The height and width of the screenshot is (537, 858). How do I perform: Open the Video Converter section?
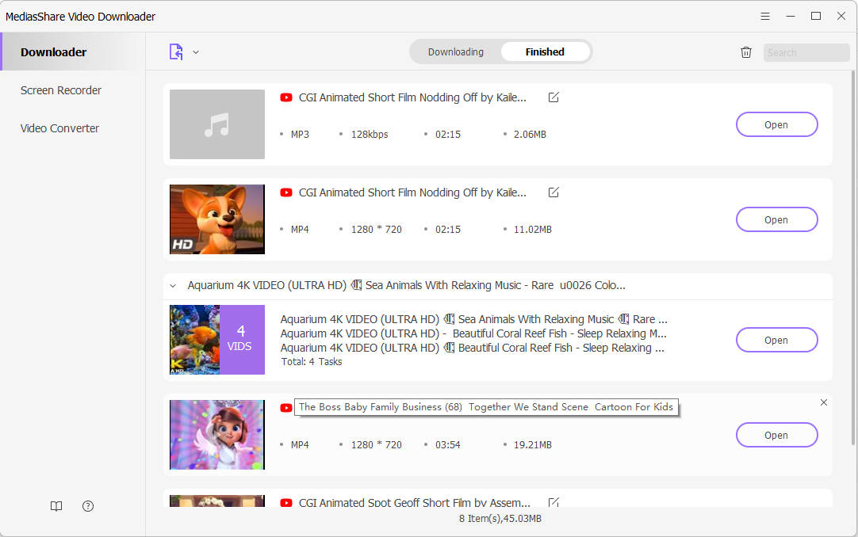tap(59, 128)
